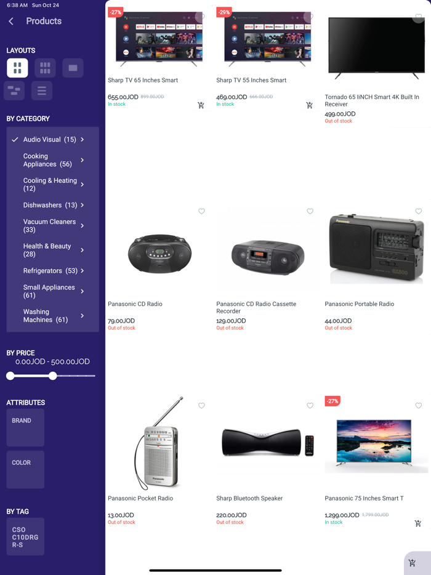Screen dimensions: 431x575
Task: Expand the Refrigerators category chevron
Action: pos(82,271)
